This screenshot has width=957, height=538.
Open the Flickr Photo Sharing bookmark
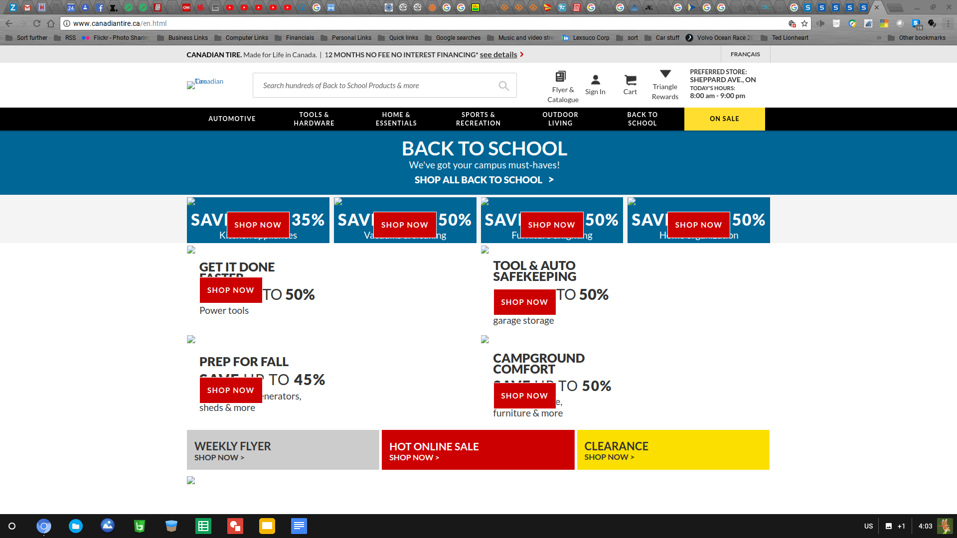(116, 38)
